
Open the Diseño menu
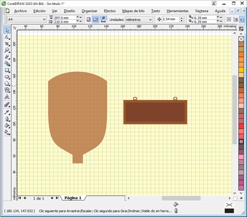[69, 11]
